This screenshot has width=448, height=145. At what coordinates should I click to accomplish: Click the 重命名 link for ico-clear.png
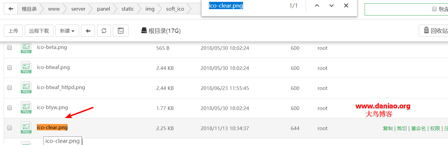(x=418, y=128)
